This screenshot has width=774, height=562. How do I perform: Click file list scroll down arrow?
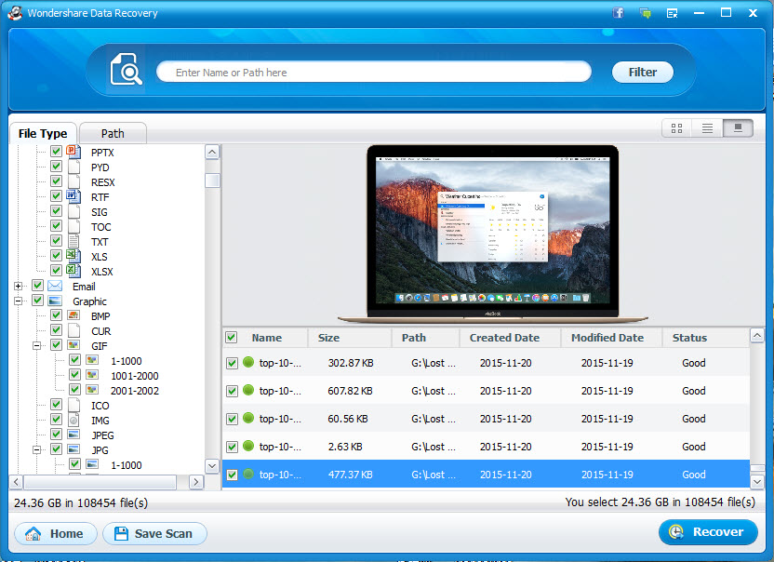pyautogui.click(x=756, y=481)
